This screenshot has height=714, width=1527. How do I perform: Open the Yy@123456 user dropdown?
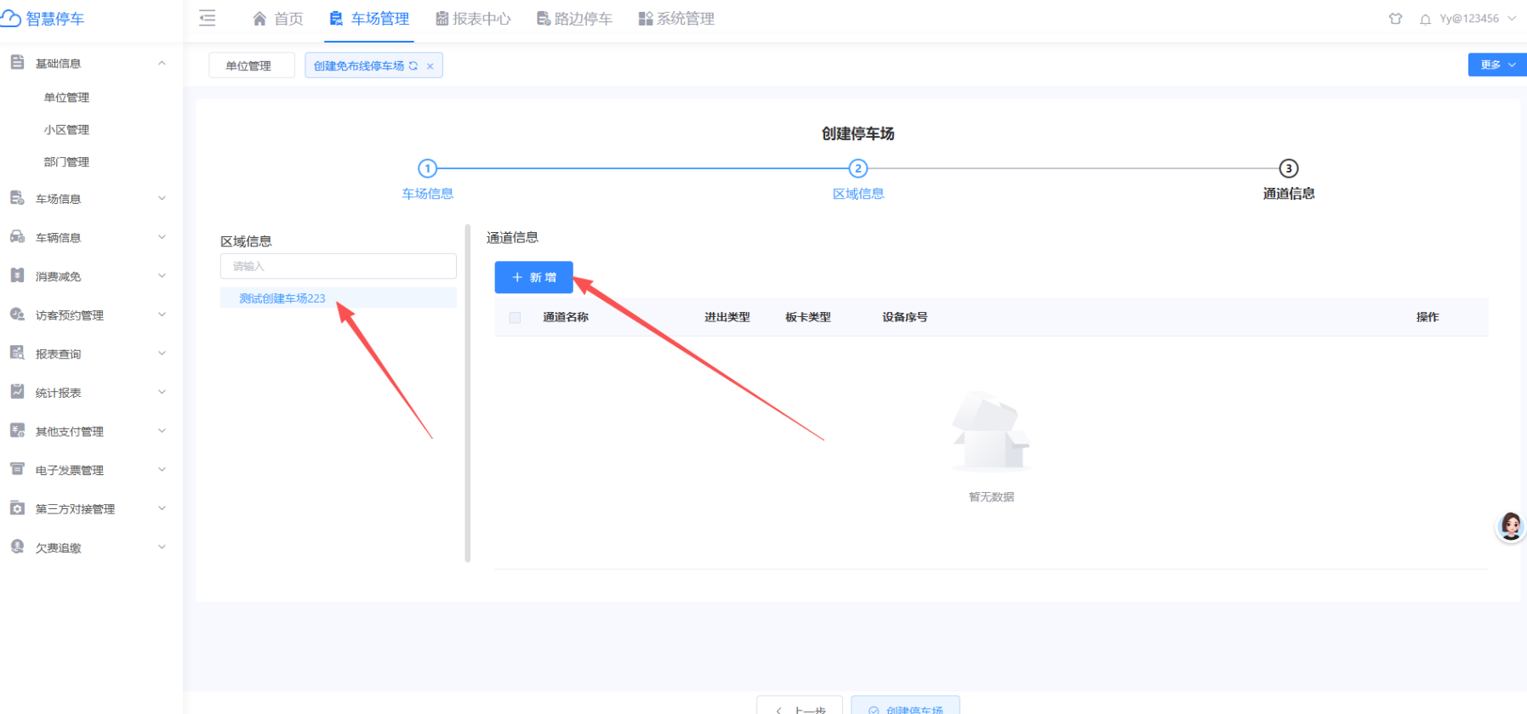click(1477, 19)
